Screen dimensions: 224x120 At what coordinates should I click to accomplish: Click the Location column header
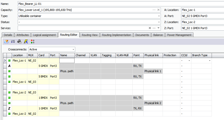(x=19, y=55)
